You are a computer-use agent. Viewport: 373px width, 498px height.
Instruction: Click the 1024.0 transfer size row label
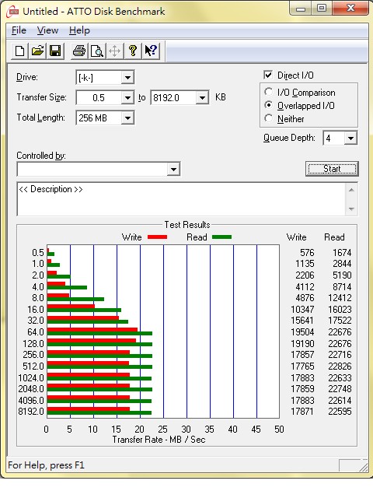tap(31, 378)
